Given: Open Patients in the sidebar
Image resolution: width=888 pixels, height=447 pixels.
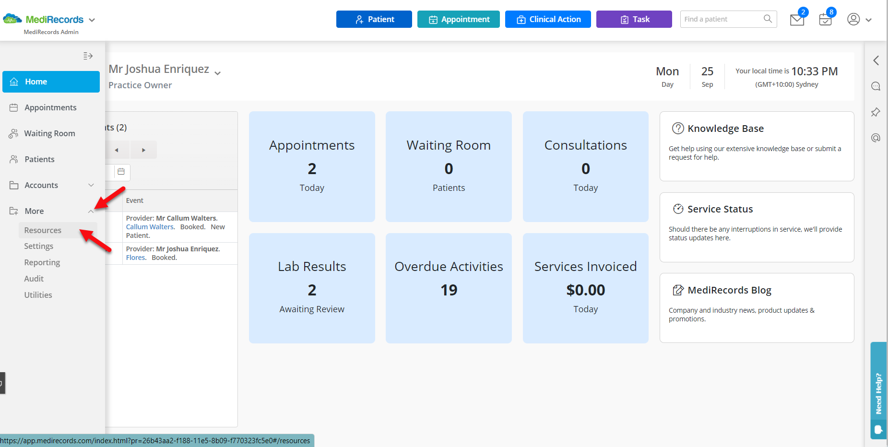Looking at the screenshot, I should coord(51,159).
